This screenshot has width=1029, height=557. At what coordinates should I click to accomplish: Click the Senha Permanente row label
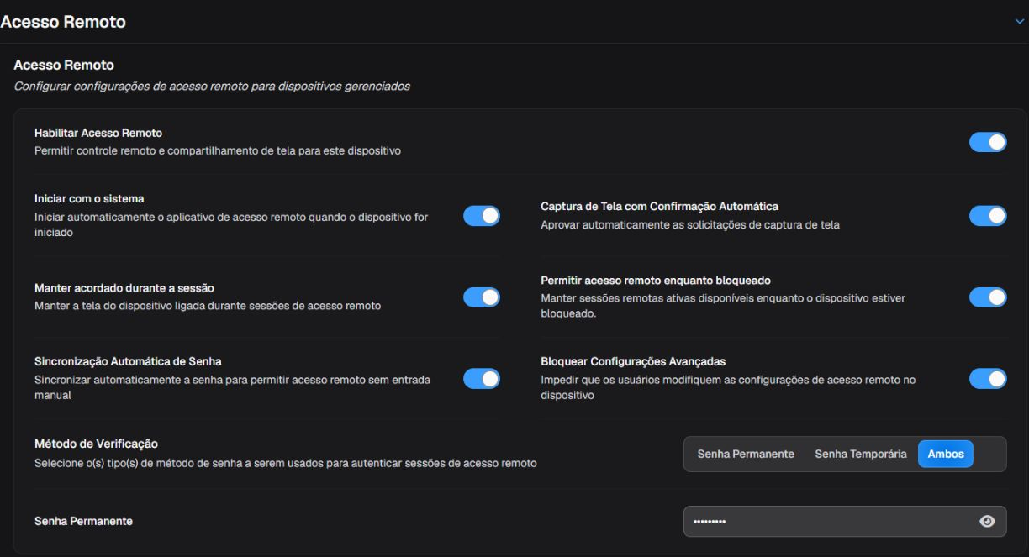pos(83,522)
